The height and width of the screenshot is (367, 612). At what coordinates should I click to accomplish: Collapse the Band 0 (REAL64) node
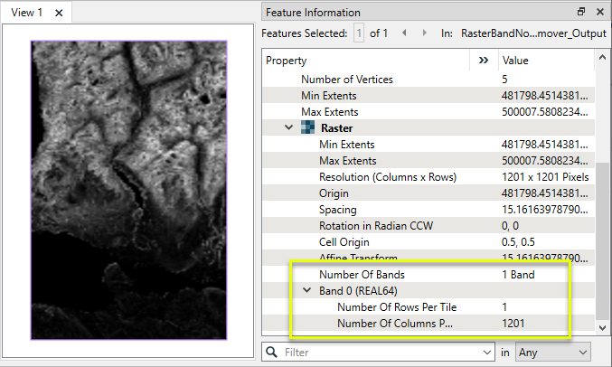307,290
